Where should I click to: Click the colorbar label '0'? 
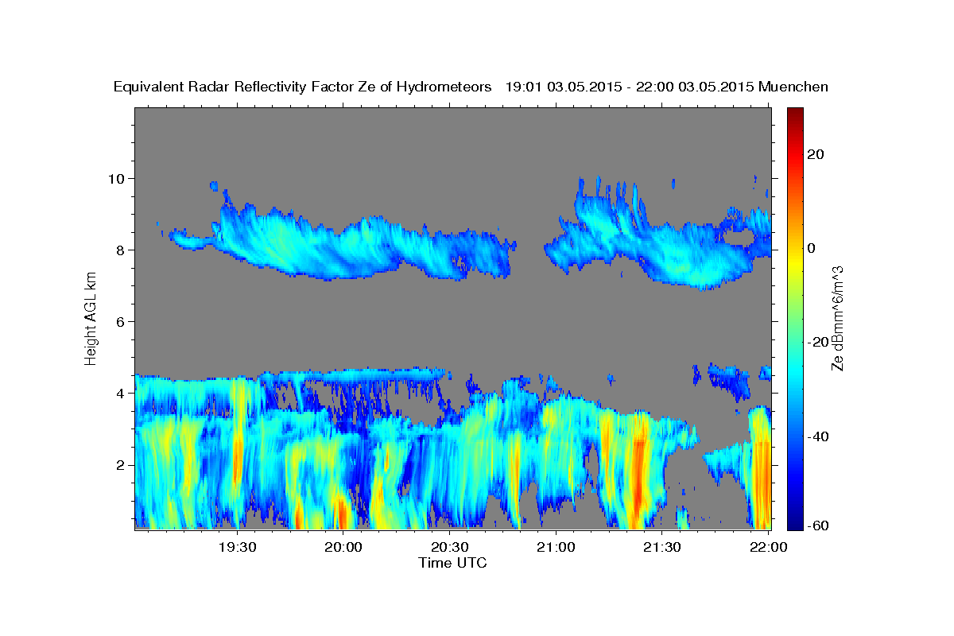pyautogui.click(x=812, y=248)
